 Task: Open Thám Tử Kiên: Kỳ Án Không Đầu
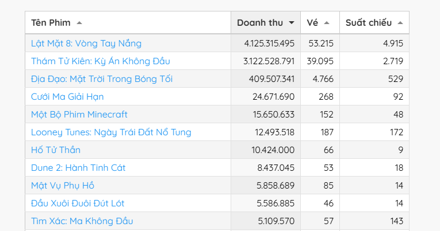(101, 61)
